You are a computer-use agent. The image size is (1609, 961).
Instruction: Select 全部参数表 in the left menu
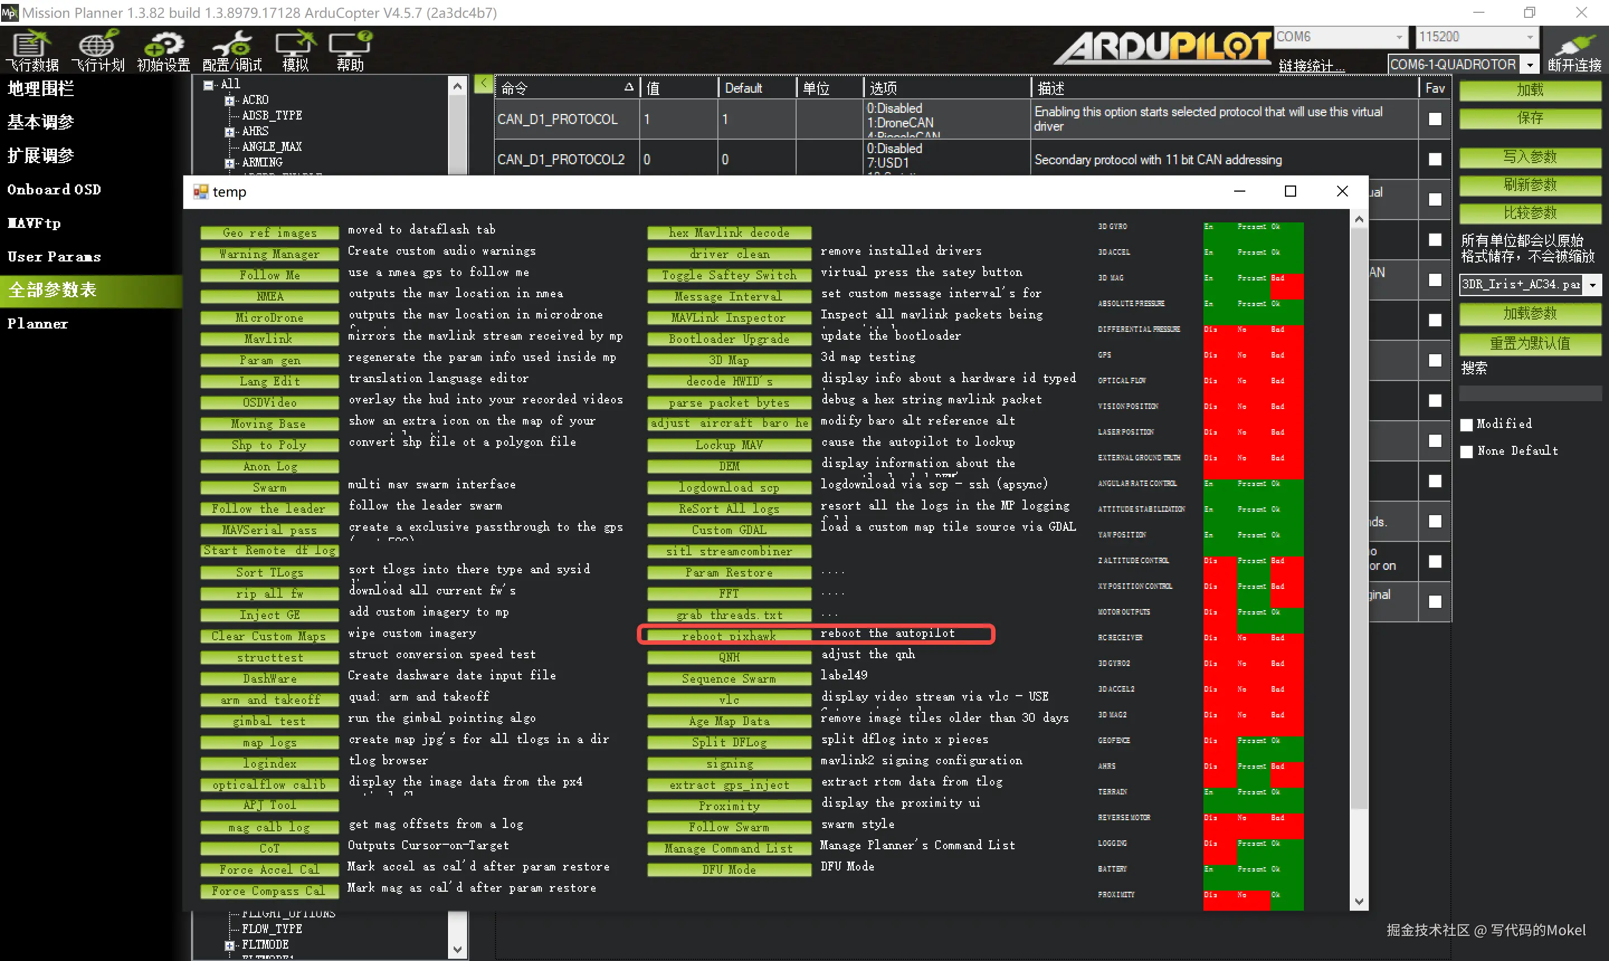tap(52, 290)
